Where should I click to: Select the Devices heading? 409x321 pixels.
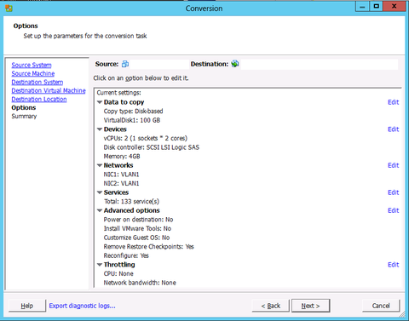pos(115,129)
